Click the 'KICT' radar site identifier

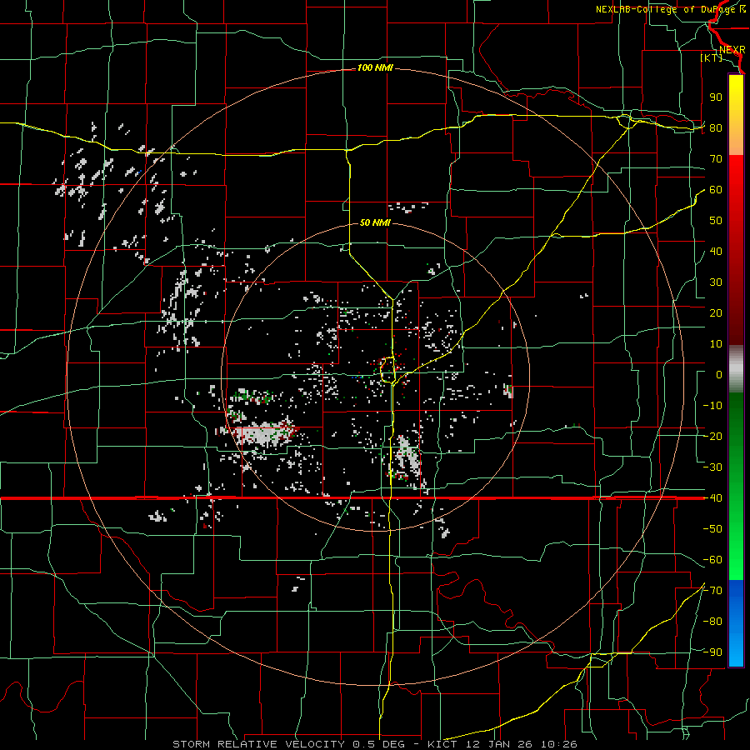point(442,744)
